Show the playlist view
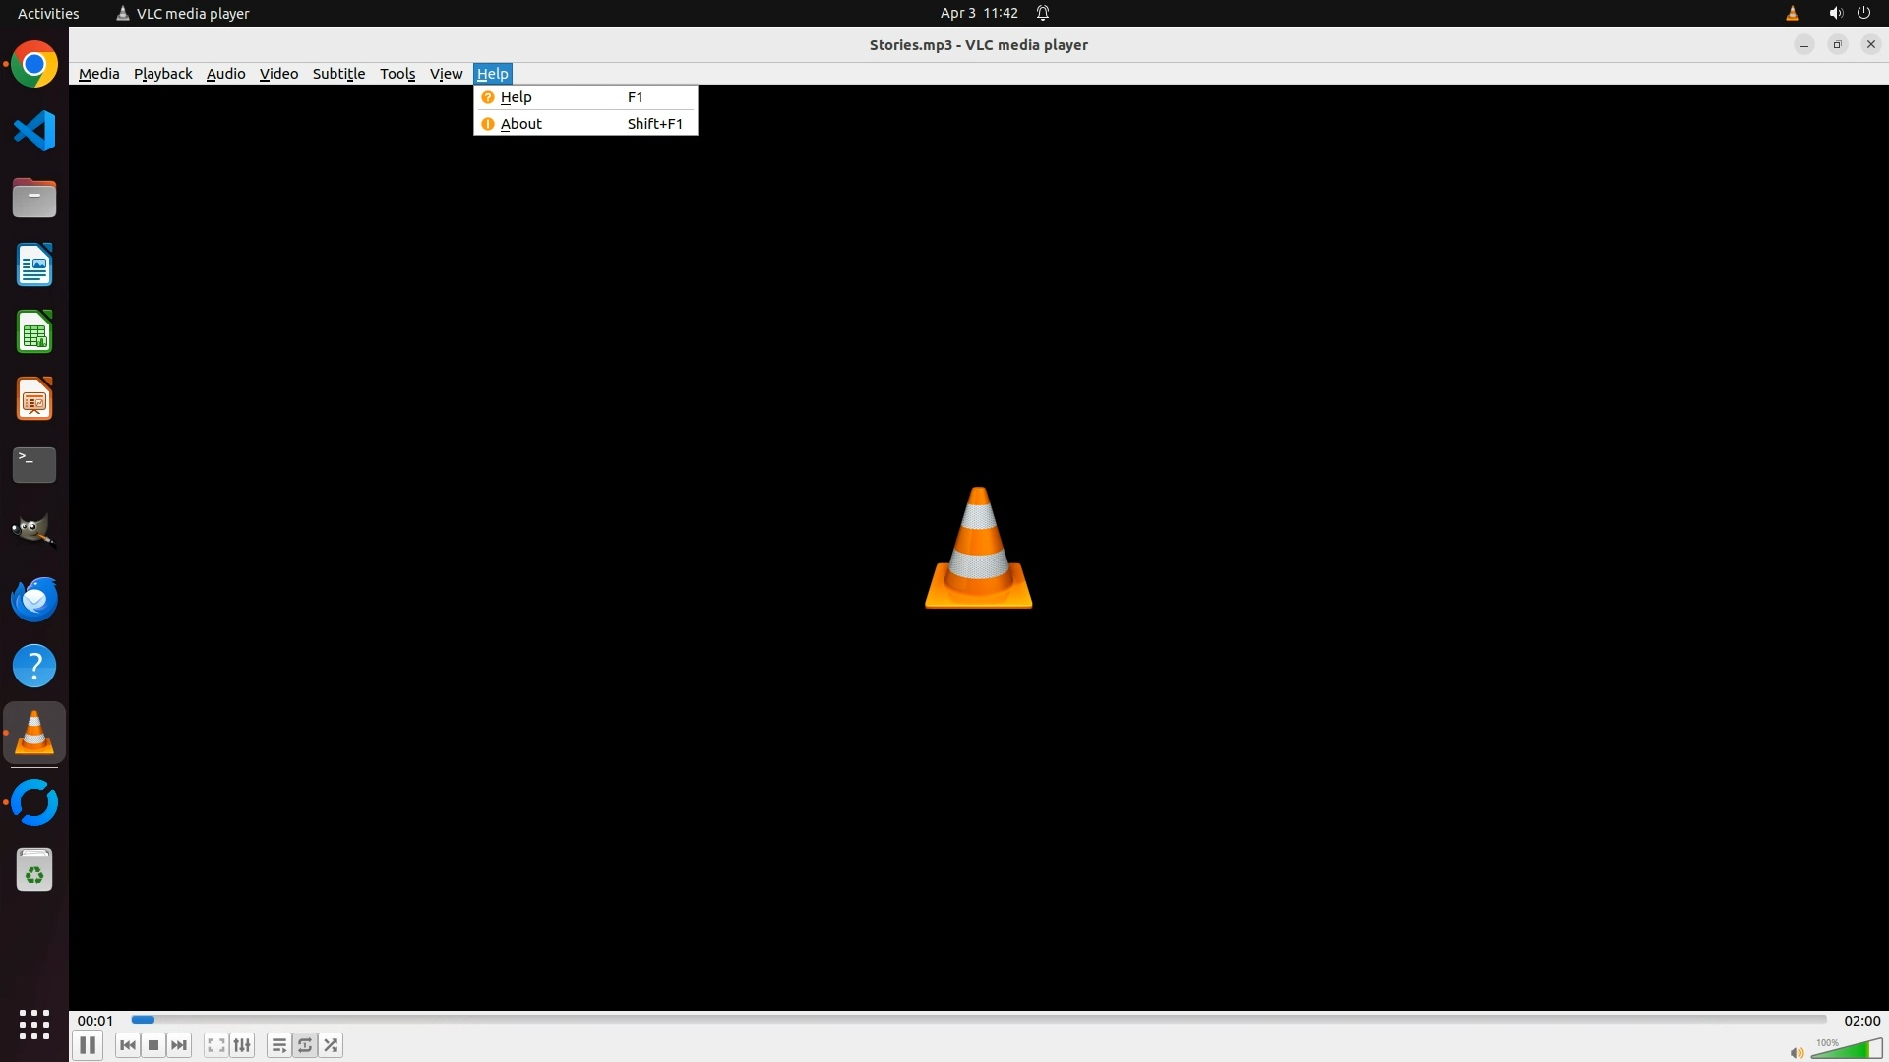This screenshot has width=1889, height=1062. click(x=278, y=1045)
